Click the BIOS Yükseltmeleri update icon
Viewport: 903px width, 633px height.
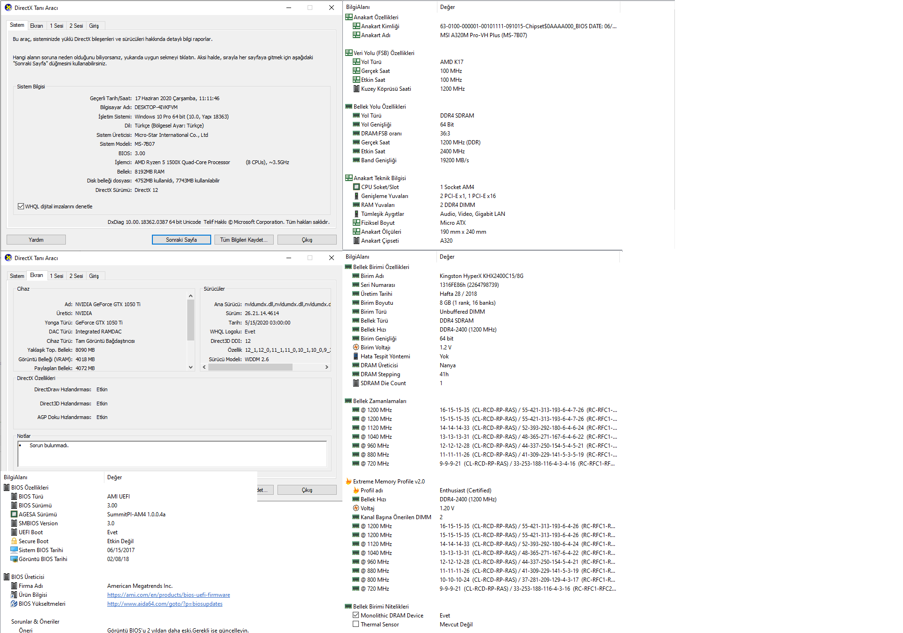14,604
